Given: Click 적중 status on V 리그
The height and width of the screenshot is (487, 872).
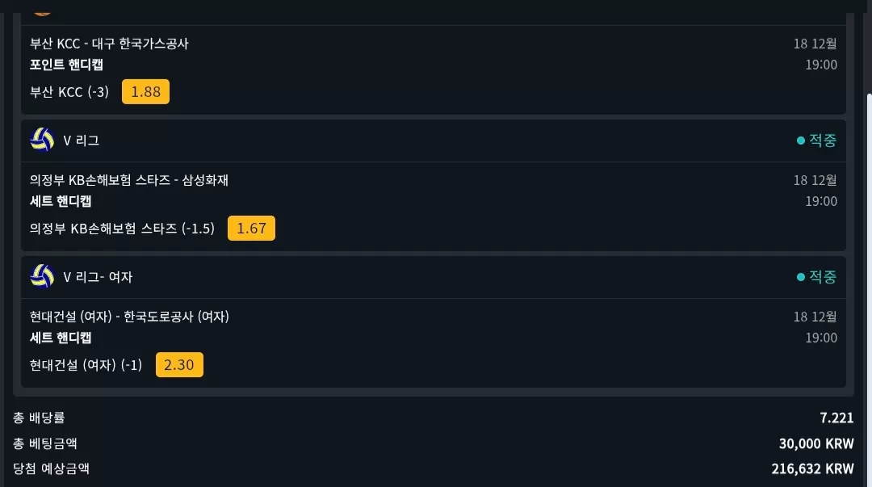Looking at the screenshot, I should coord(816,141).
